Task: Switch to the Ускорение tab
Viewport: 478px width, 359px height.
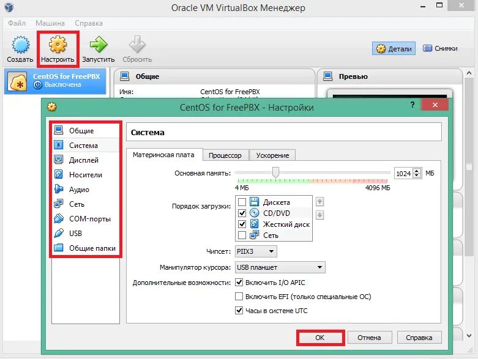Action: coord(272,155)
